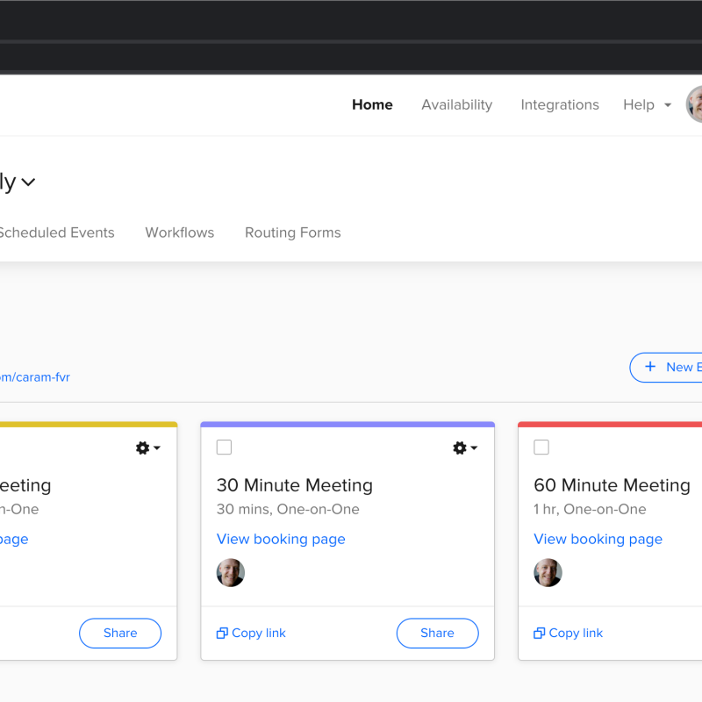Click host avatar on 60 Minute Meeting card
Screen dimensions: 702x702
coord(548,573)
